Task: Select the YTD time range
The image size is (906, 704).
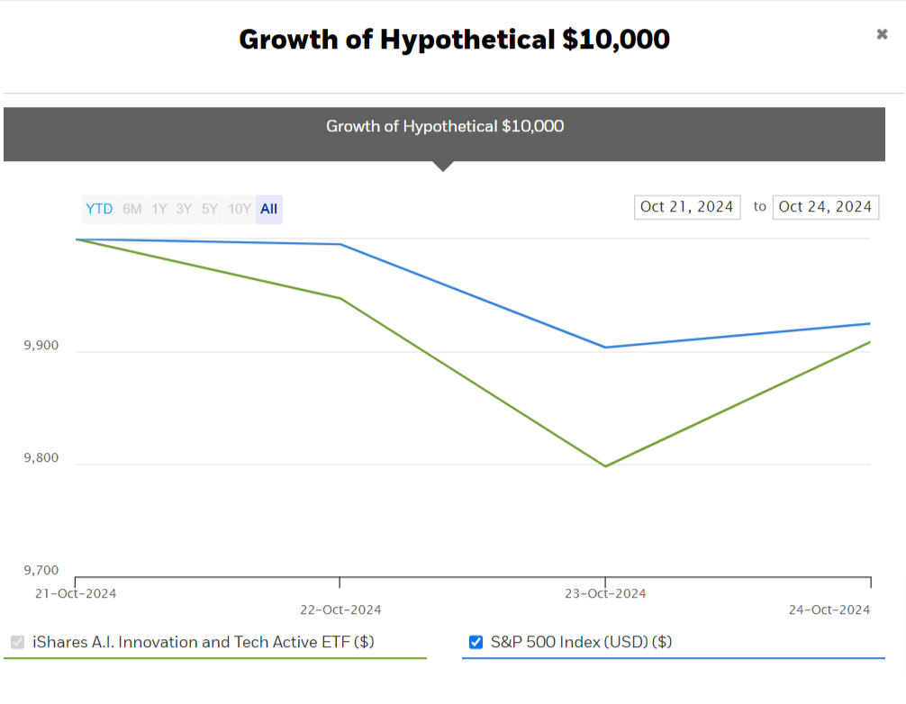Action: pos(99,209)
